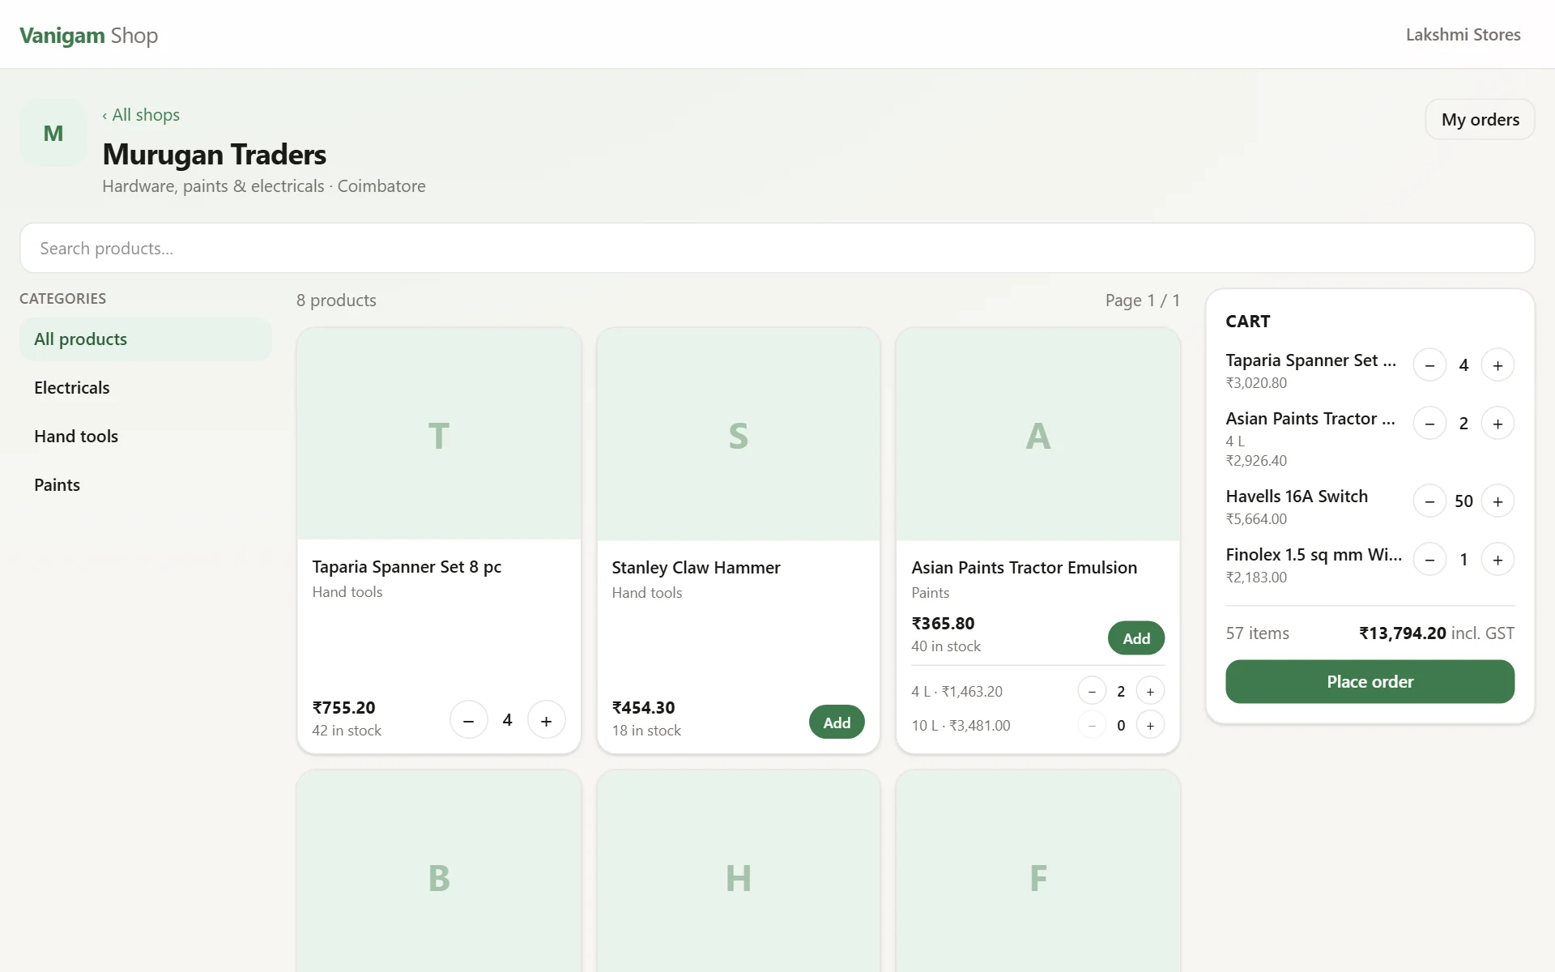Open the product thumbnail showing 'H'

pos(739,872)
